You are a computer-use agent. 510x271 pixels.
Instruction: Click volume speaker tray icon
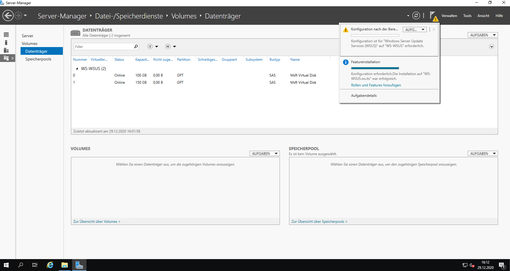click(472, 265)
